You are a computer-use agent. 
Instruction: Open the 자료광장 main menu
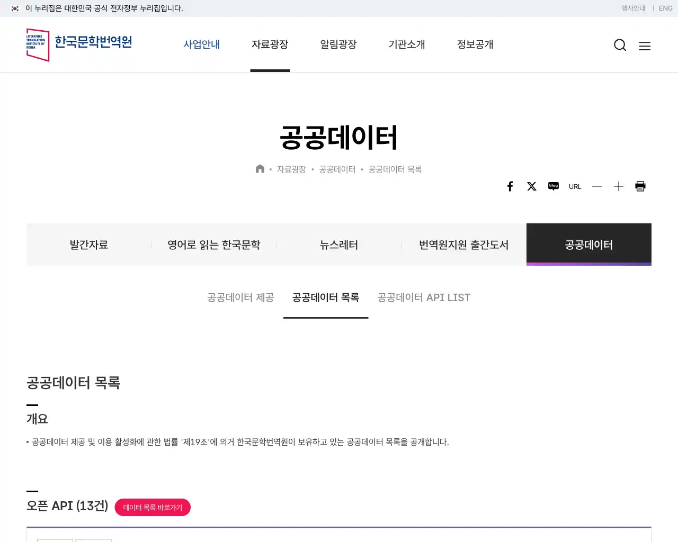click(270, 44)
